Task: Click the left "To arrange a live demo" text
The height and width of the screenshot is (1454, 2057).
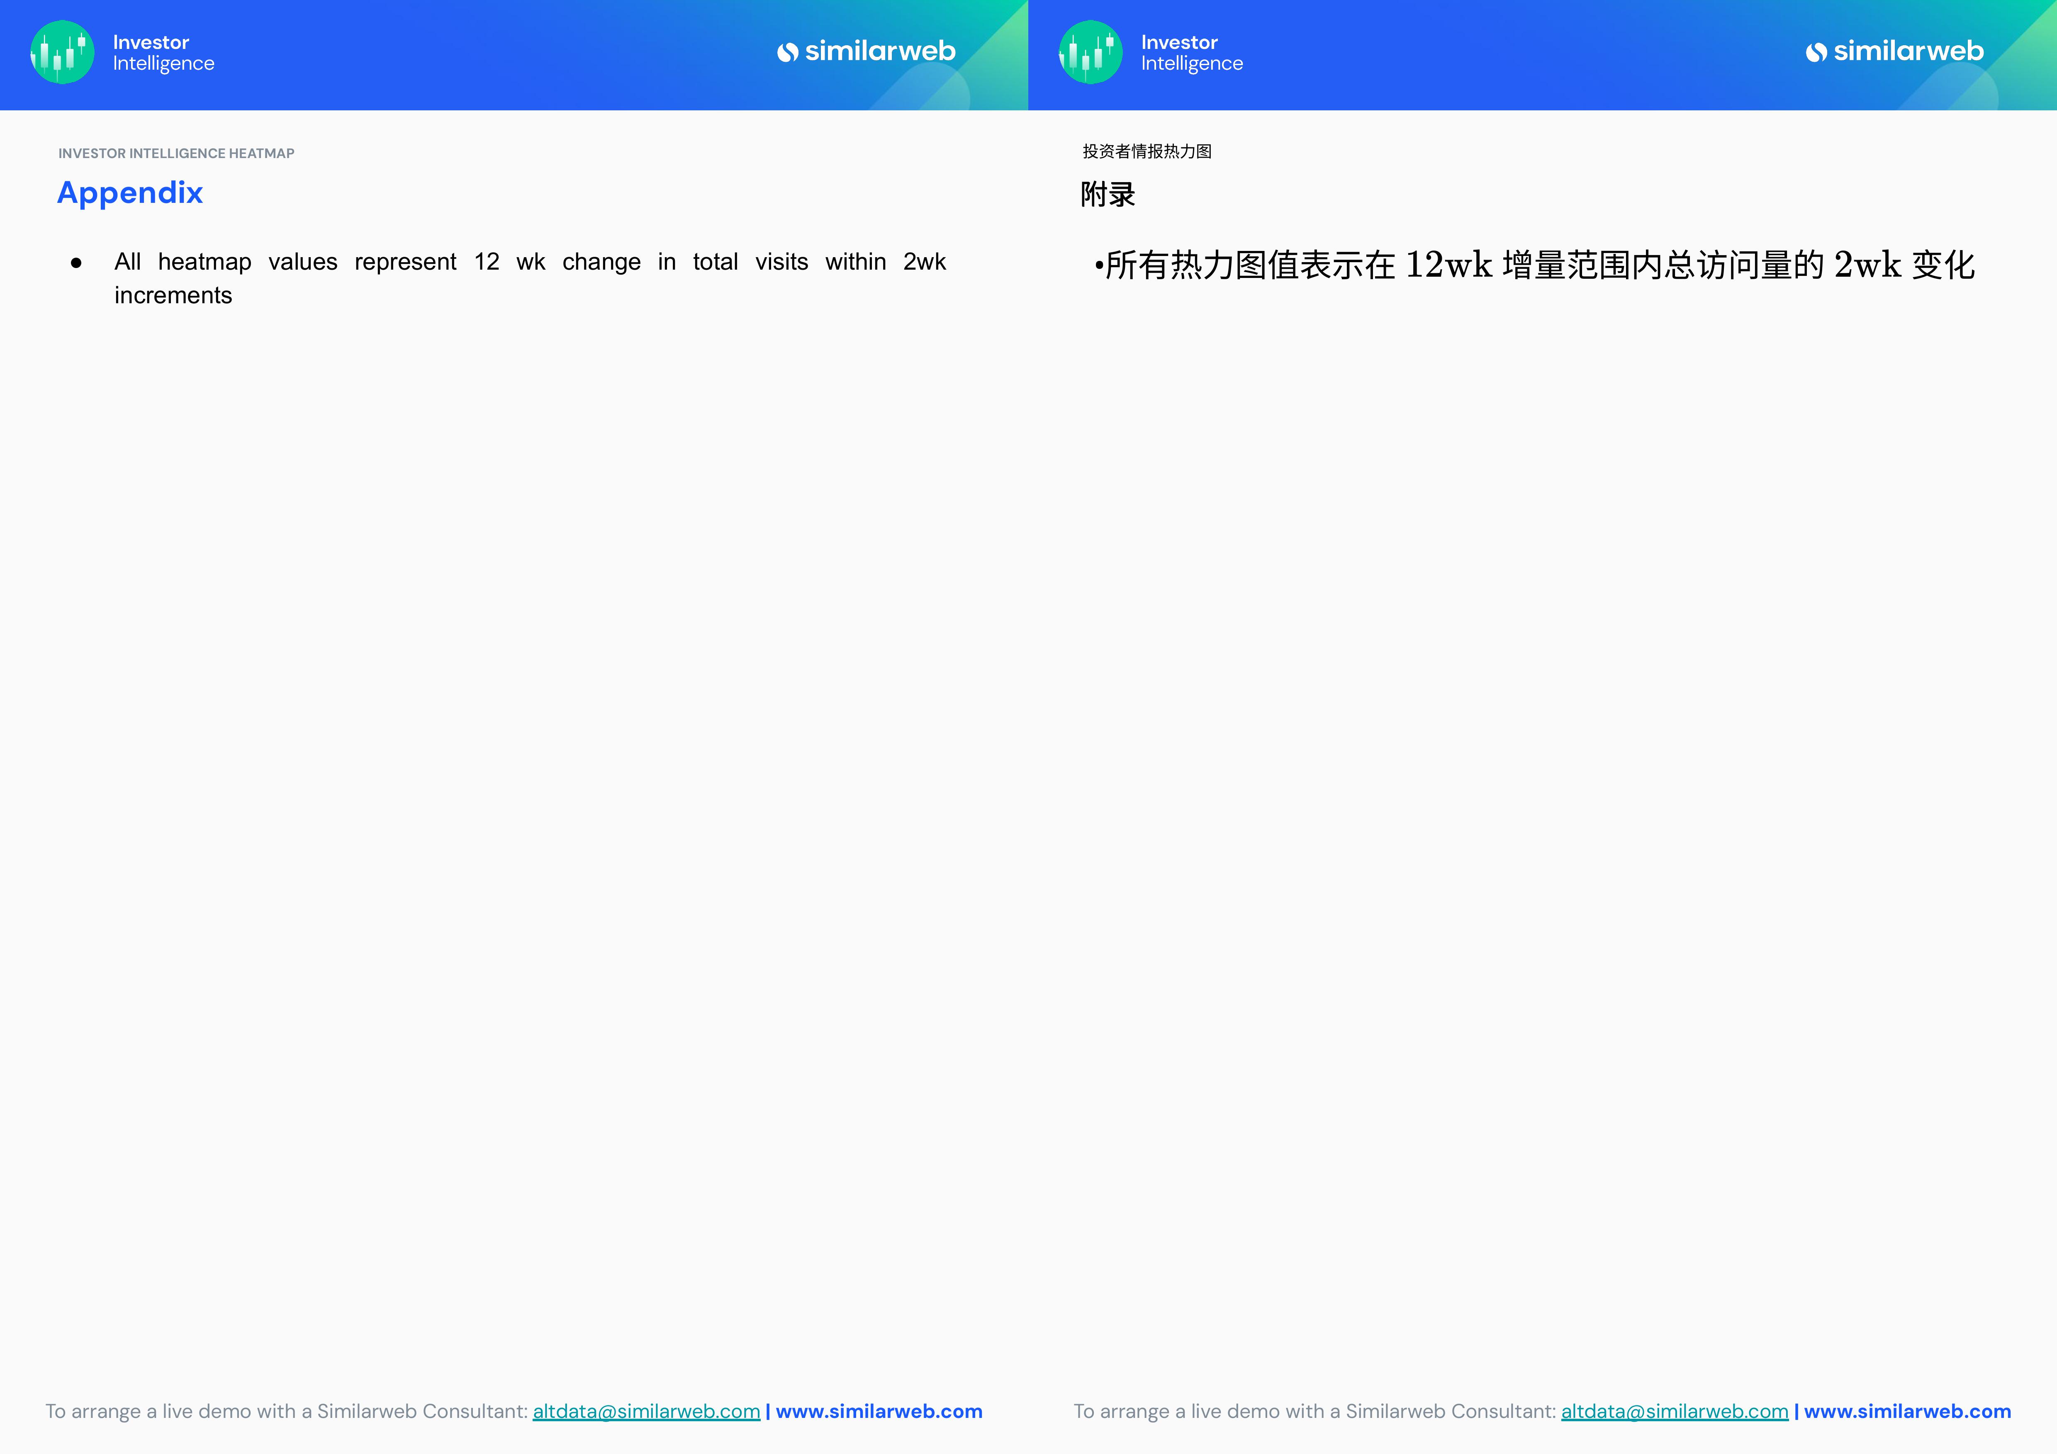Action: [x=287, y=1411]
